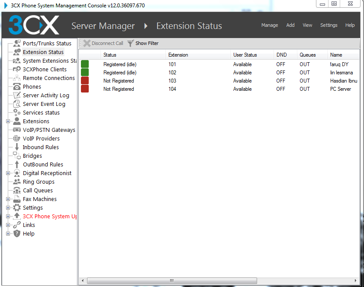The height and width of the screenshot is (287, 364).
Task: Click the Server Activity Log icon
Action: pyautogui.click(x=17, y=95)
